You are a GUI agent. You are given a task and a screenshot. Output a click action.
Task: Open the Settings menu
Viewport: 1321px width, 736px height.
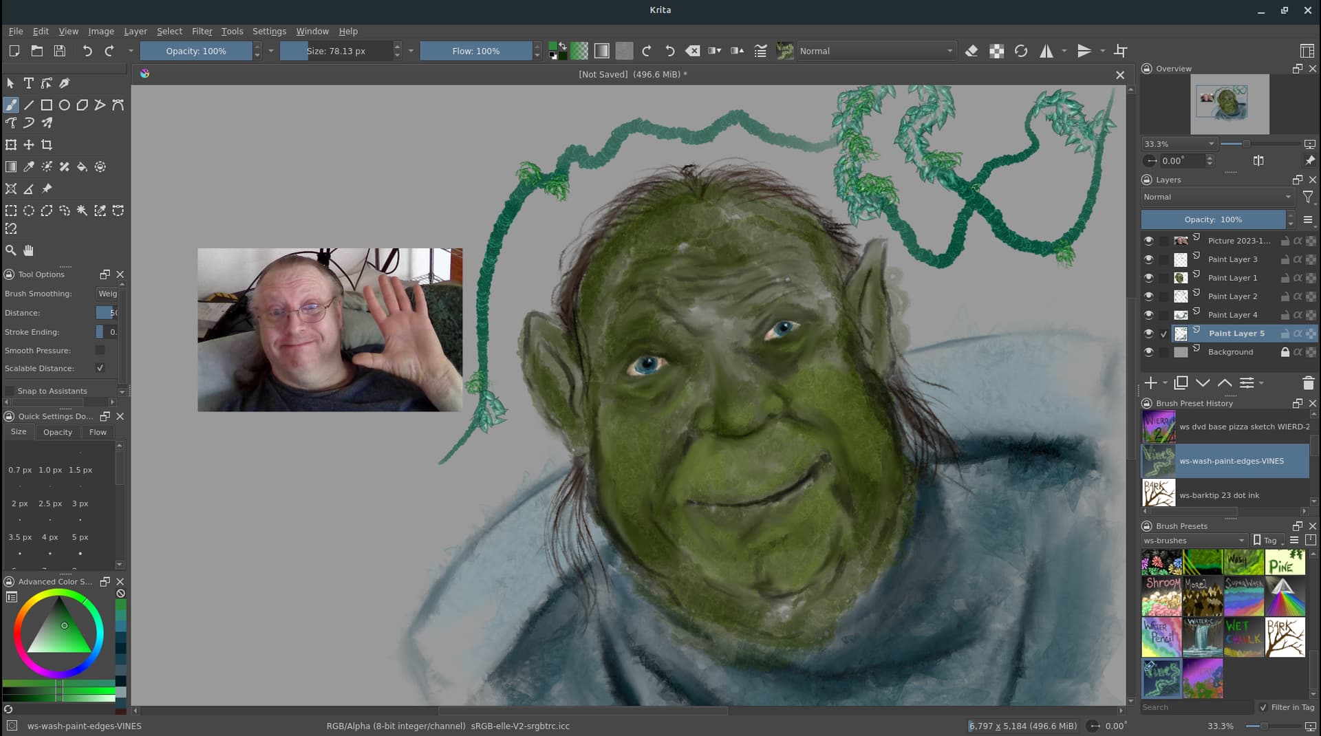tap(269, 32)
